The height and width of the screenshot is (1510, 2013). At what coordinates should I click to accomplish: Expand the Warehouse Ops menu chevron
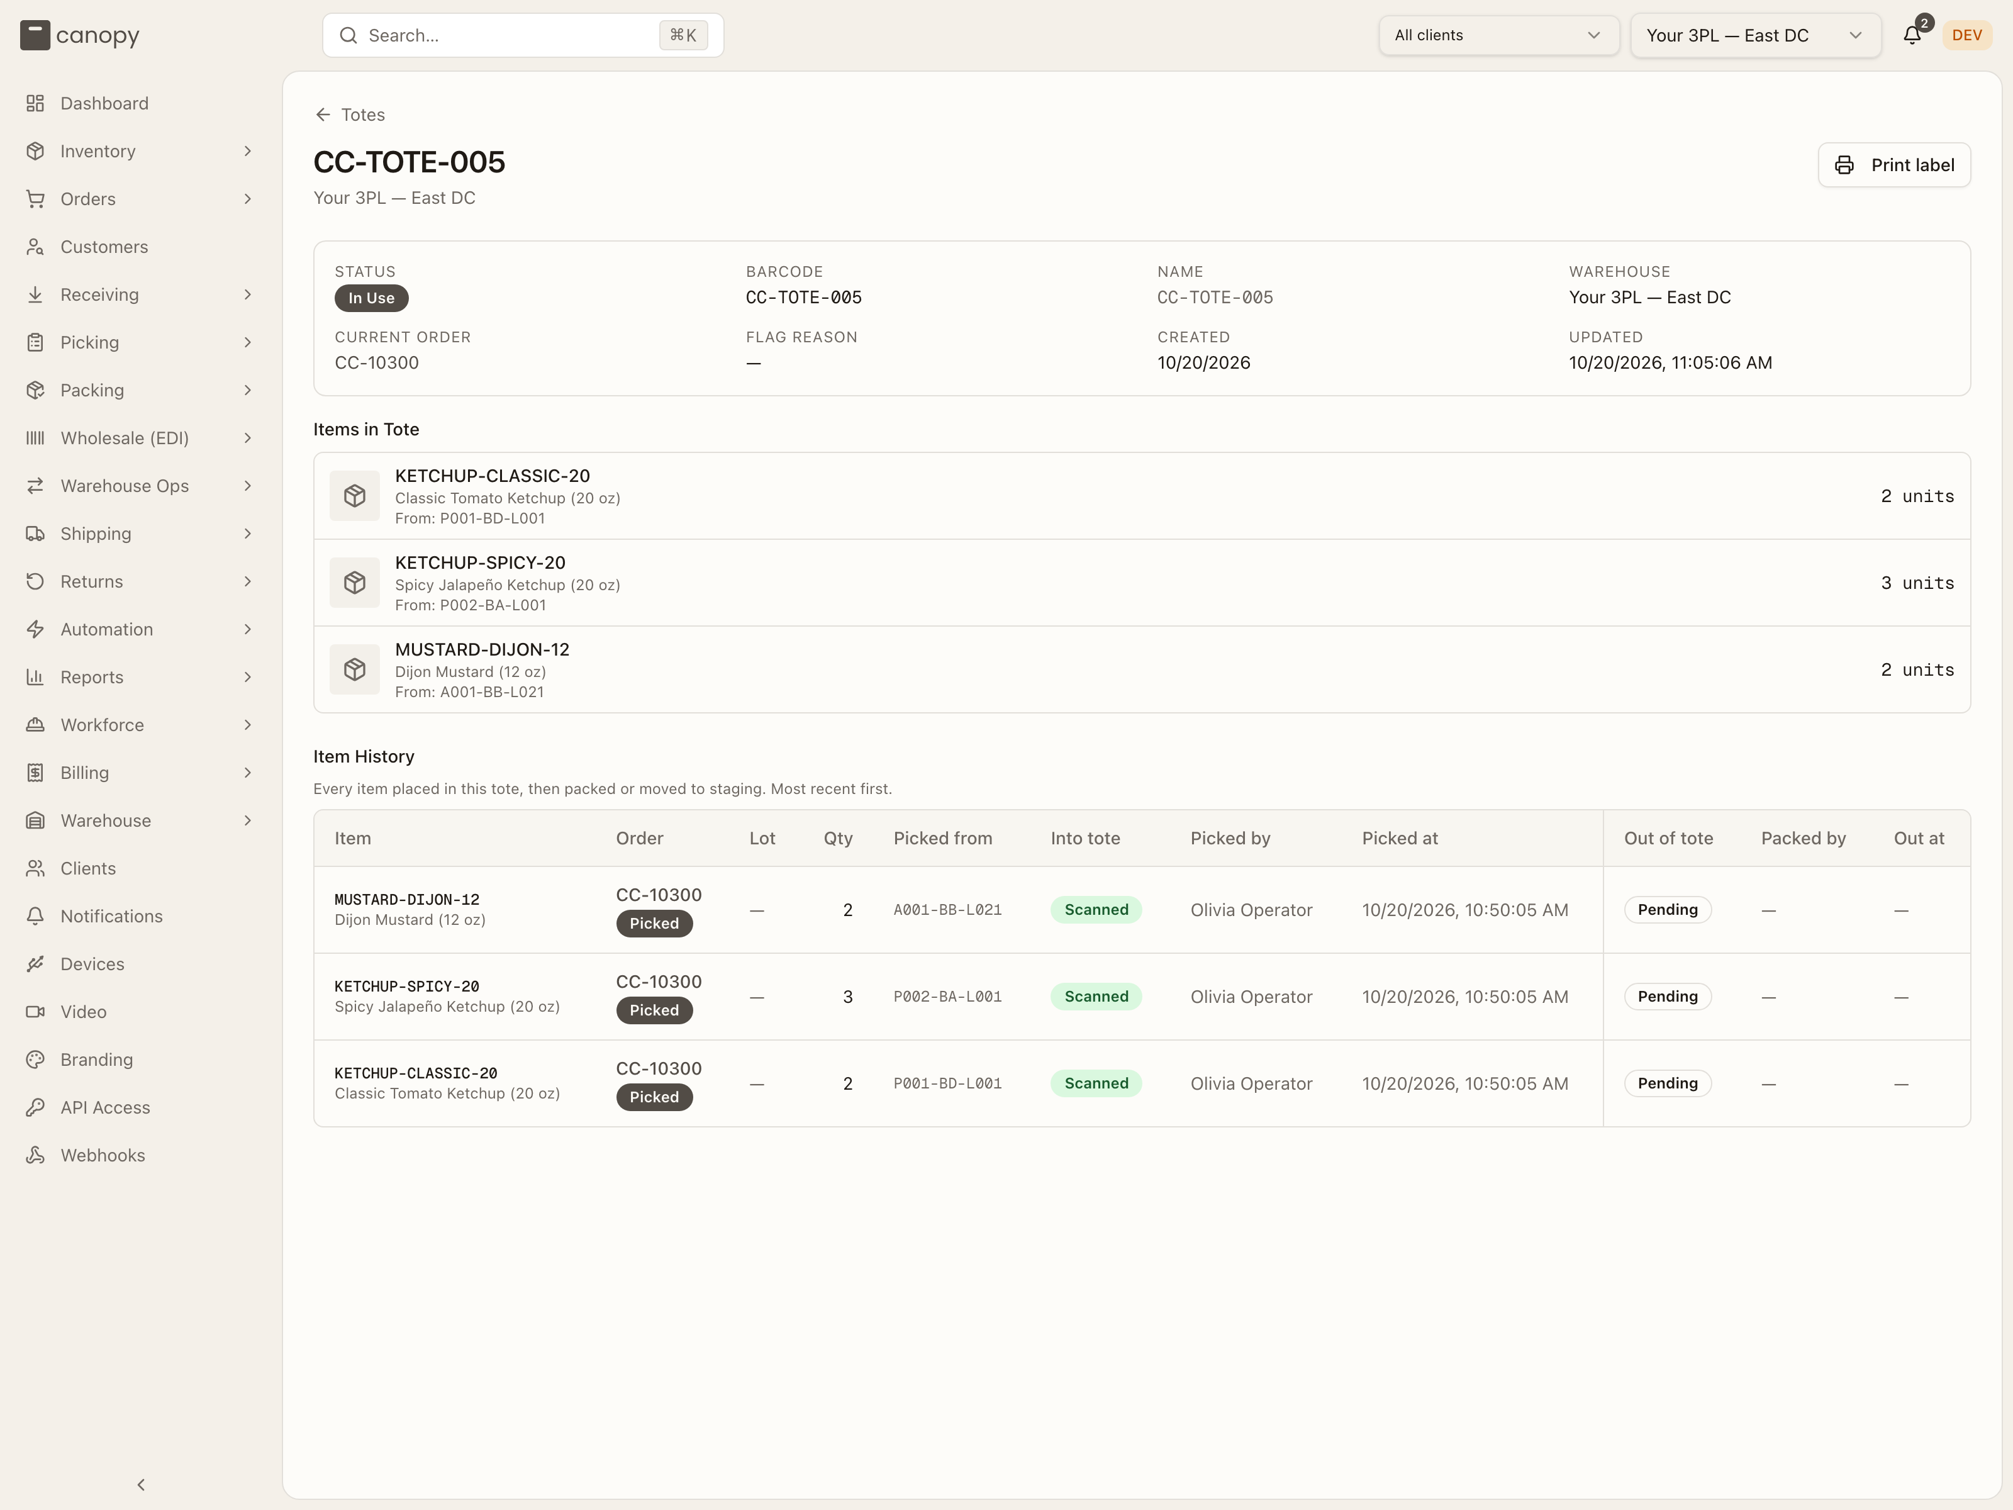[247, 486]
